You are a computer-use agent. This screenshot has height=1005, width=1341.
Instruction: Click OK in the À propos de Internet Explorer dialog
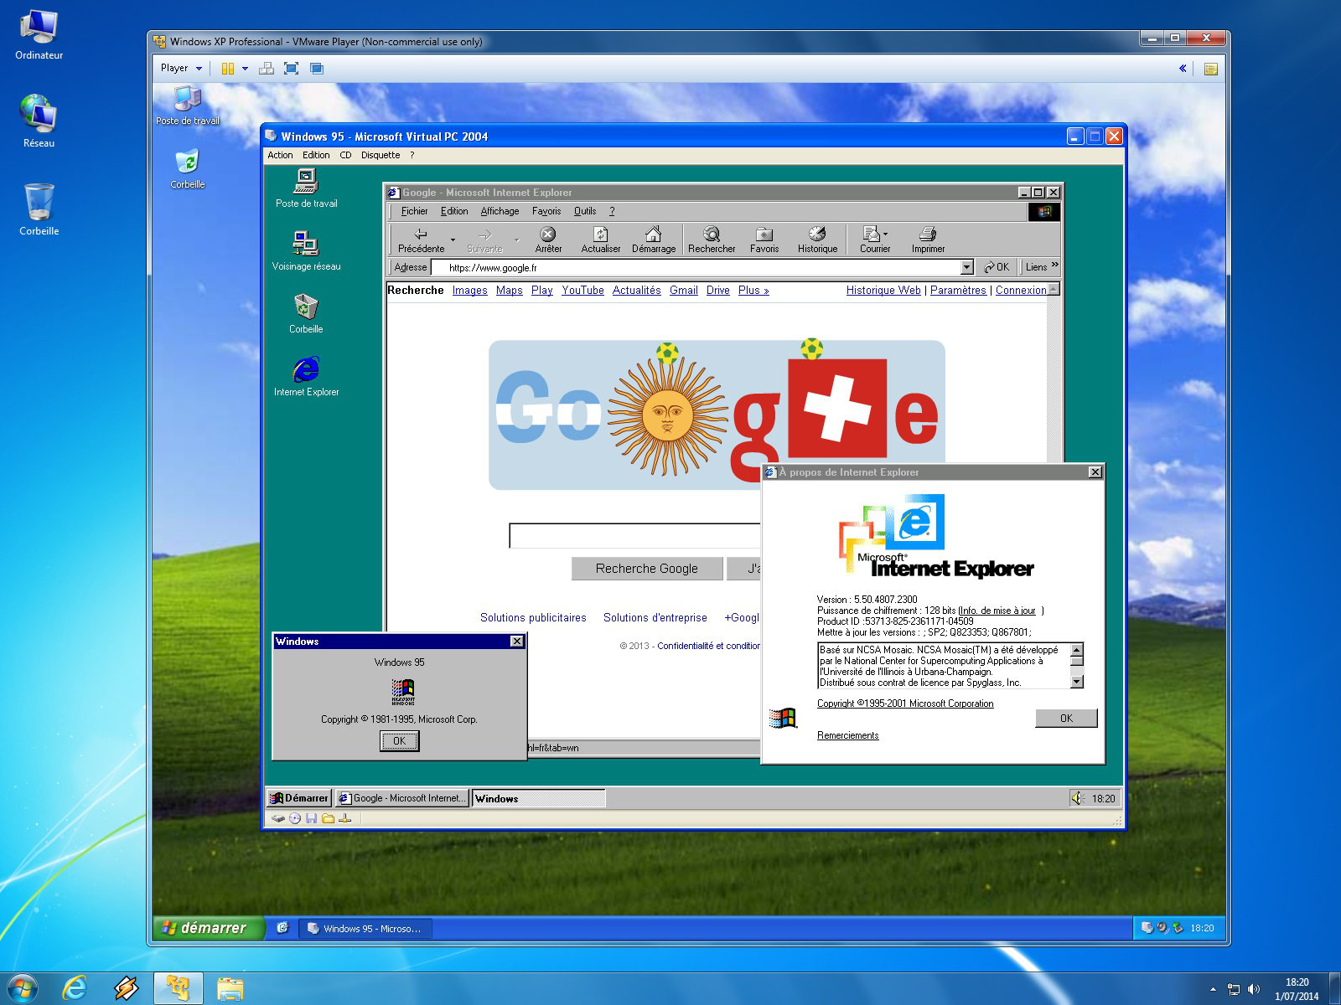pyautogui.click(x=1066, y=718)
